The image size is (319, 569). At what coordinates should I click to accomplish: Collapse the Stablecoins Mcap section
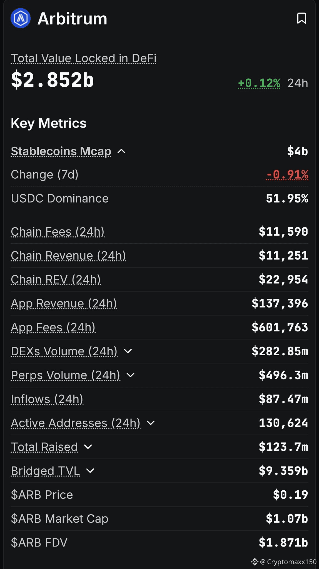tap(121, 151)
